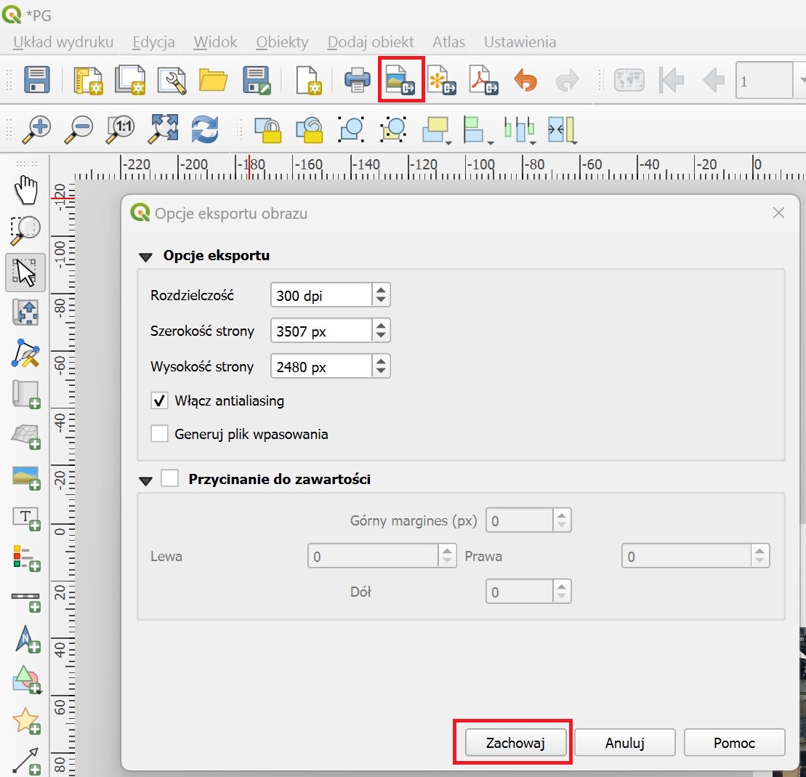Screen dimensions: 806x777
Task: Click Add north arrow tool
Action: 27,639
